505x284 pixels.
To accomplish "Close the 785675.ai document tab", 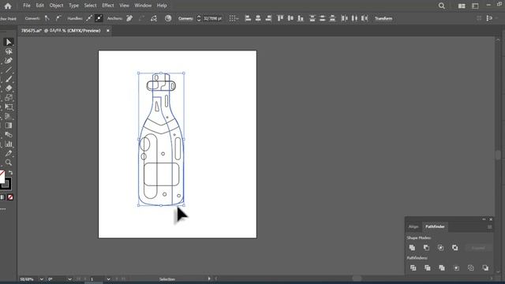I will [108, 31].
